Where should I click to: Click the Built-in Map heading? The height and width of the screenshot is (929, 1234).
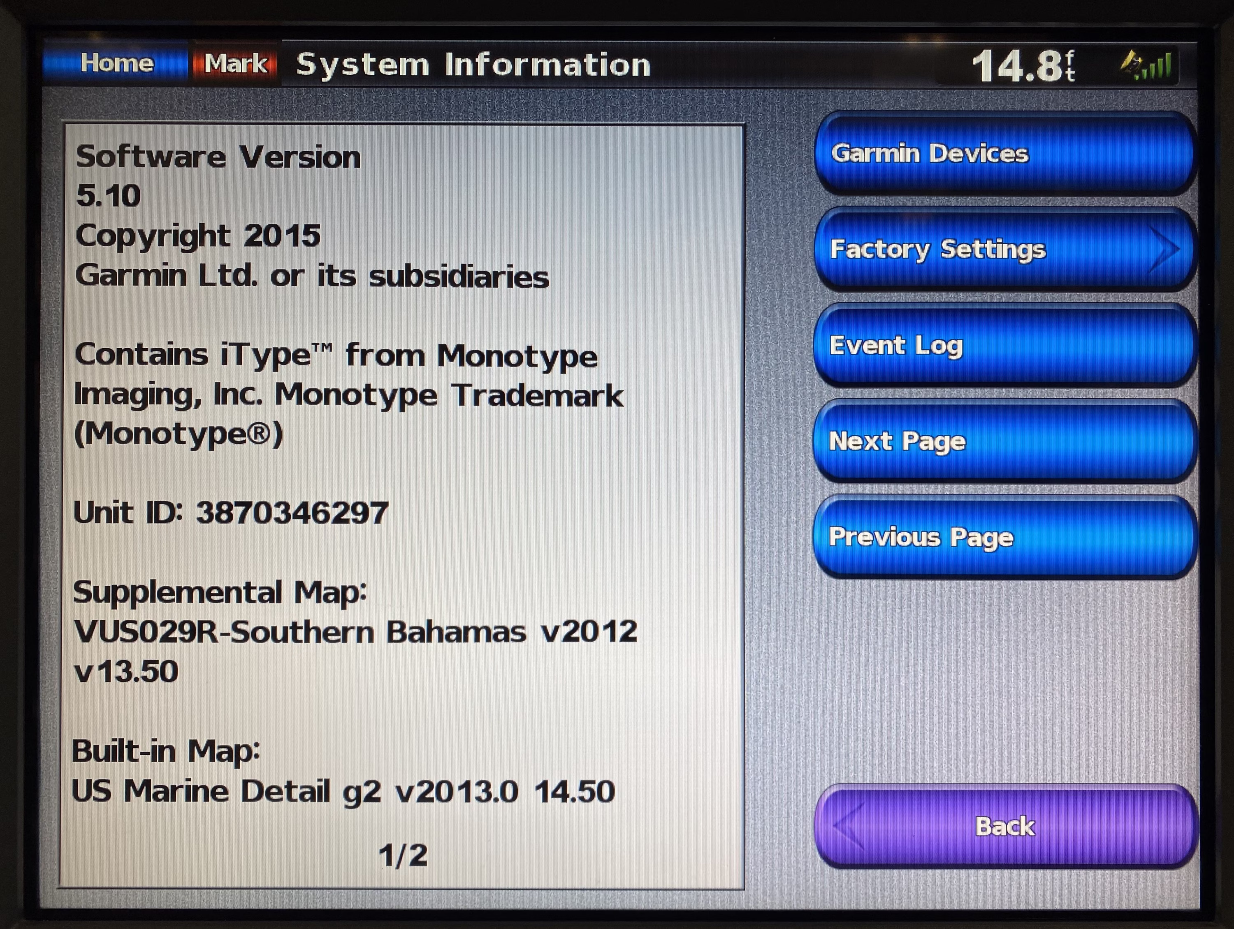(x=166, y=752)
